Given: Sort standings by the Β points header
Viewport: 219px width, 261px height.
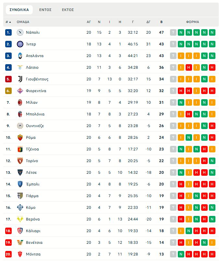Looking at the screenshot, I should click(162, 22).
